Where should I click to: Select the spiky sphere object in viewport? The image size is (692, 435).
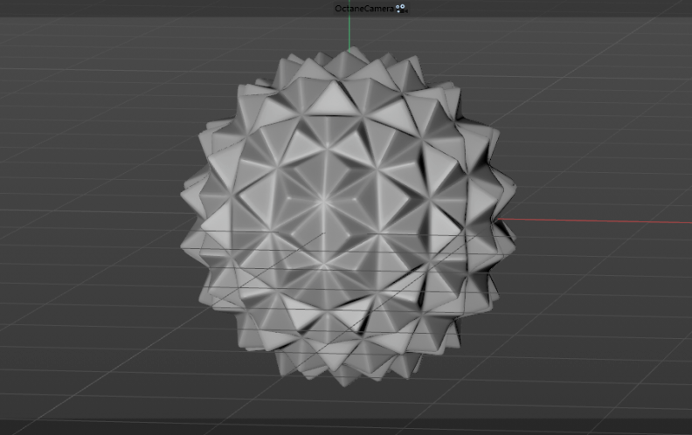[348, 217]
